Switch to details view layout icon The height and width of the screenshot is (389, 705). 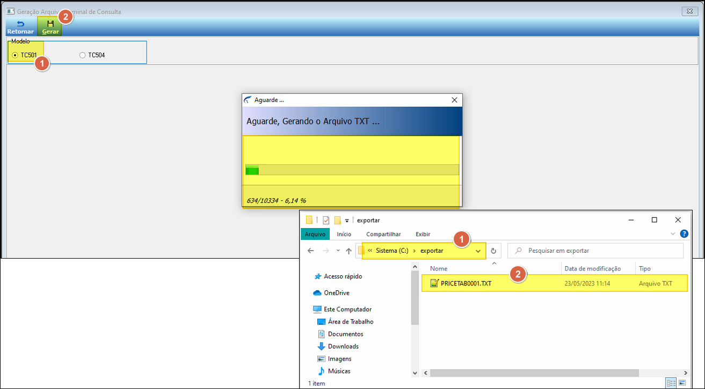point(671,383)
